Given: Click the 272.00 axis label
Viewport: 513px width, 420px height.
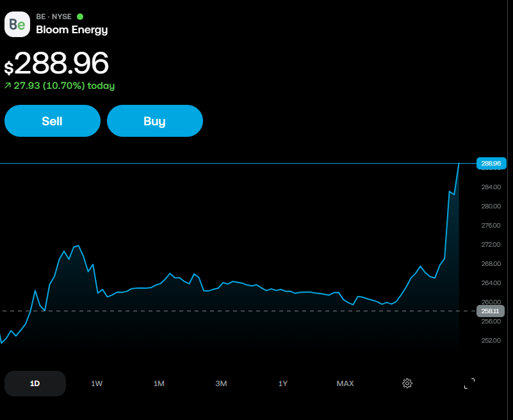Looking at the screenshot, I should click(x=491, y=244).
